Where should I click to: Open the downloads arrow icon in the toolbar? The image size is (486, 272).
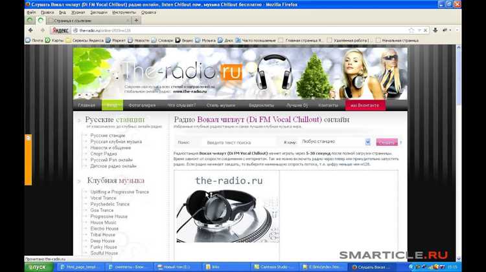click(435, 30)
